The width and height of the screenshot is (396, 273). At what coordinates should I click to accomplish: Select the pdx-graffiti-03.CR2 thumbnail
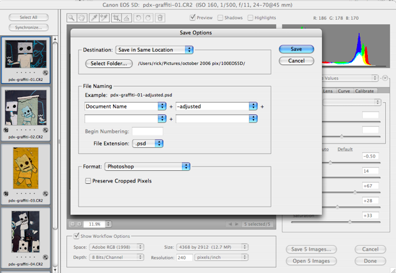26,174
